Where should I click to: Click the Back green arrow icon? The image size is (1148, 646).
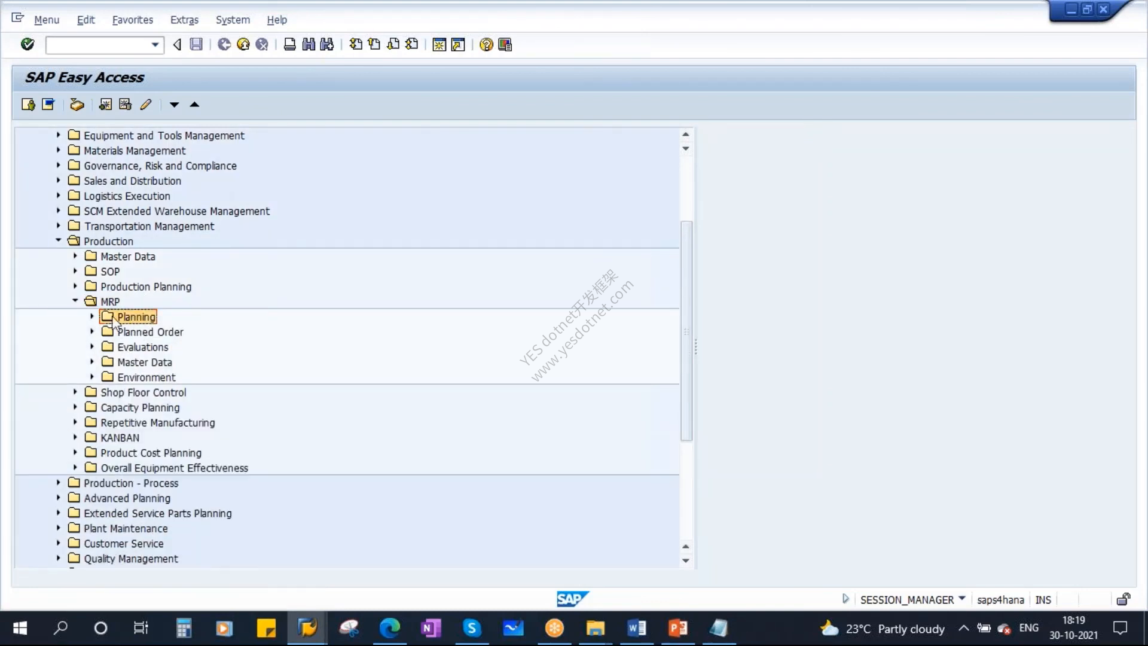[x=224, y=44]
